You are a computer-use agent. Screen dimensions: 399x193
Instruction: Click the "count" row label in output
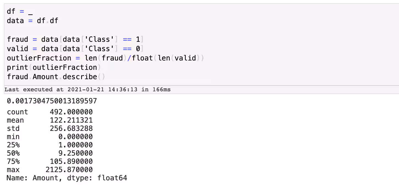pos(17,112)
